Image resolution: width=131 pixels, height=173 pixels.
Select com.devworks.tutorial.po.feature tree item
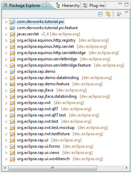pos(47,28)
